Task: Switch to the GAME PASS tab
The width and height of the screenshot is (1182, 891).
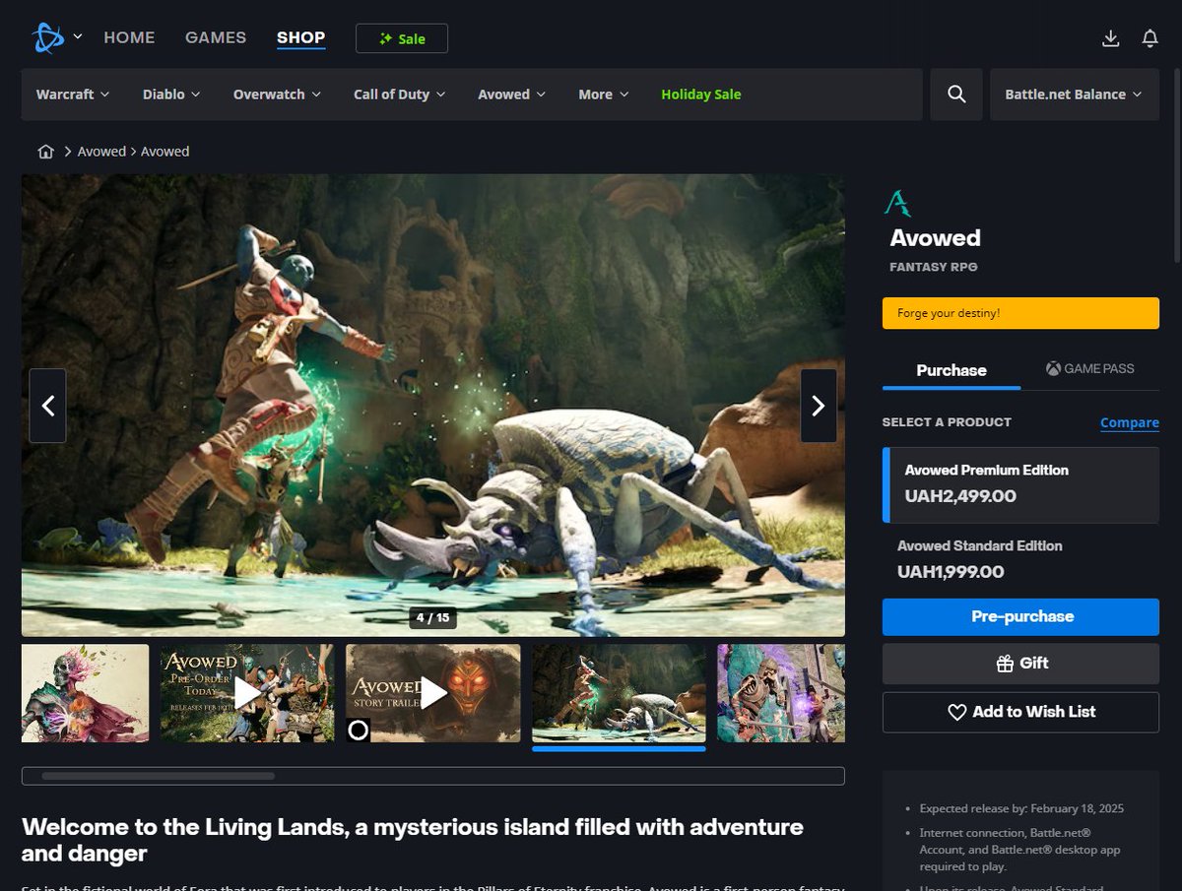Action: coord(1089,369)
